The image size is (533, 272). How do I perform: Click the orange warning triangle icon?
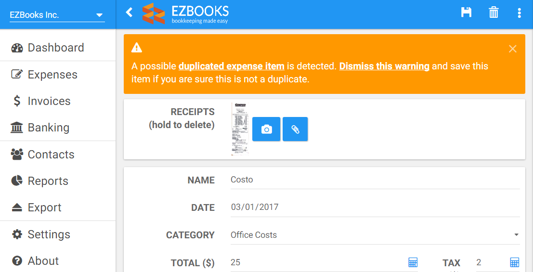[x=137, y=48]
